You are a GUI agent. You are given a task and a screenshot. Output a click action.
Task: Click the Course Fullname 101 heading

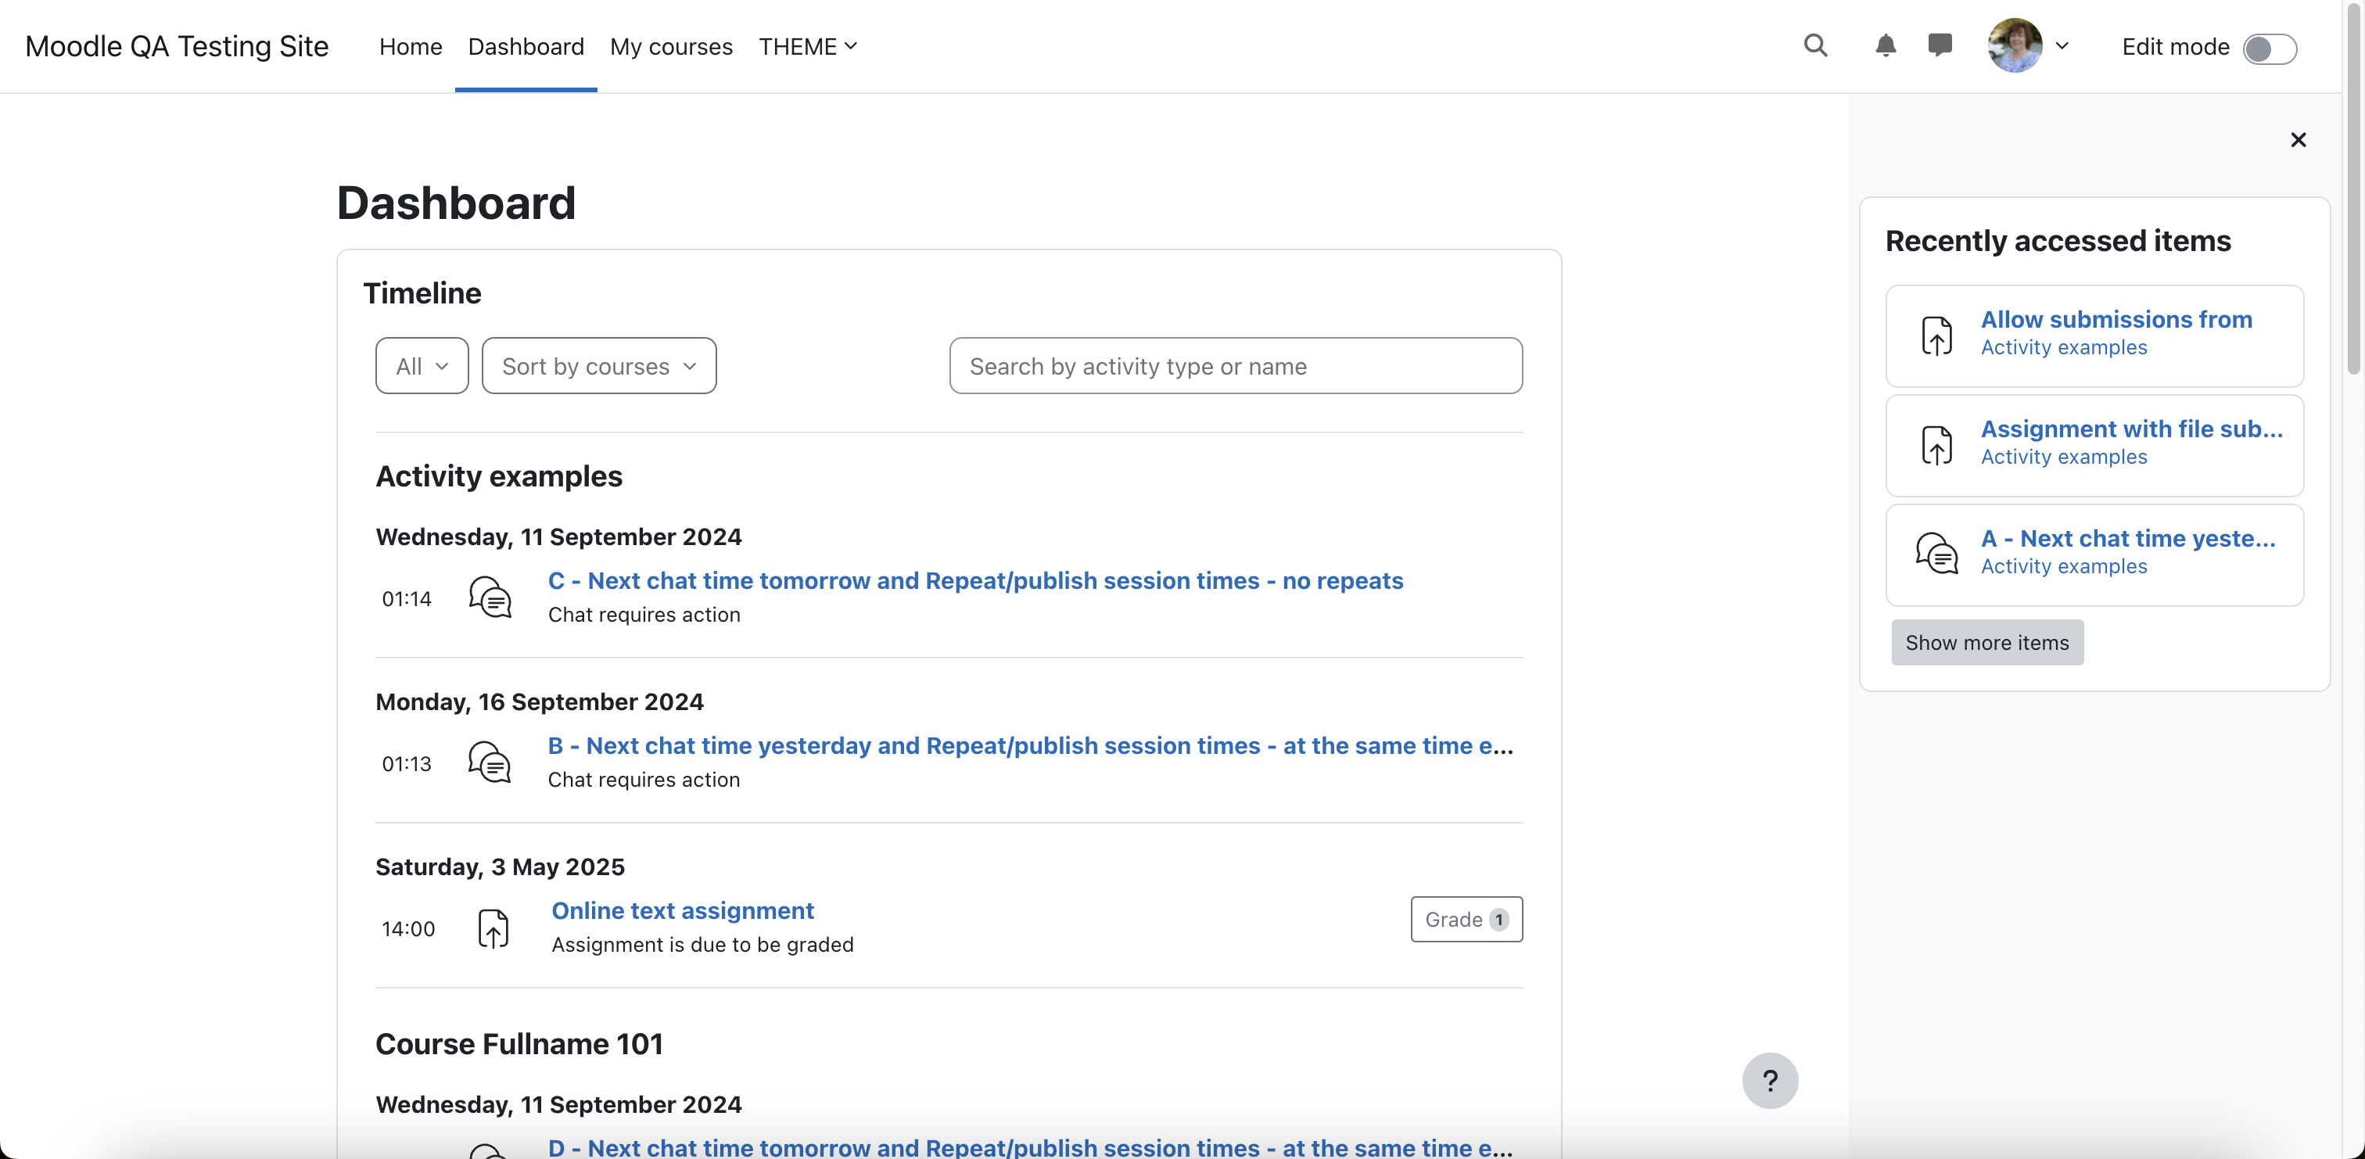point(519,1043)
